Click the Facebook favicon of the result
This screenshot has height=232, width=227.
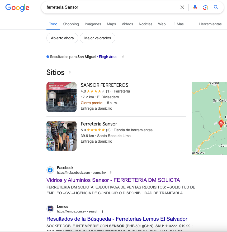[50, 170]
